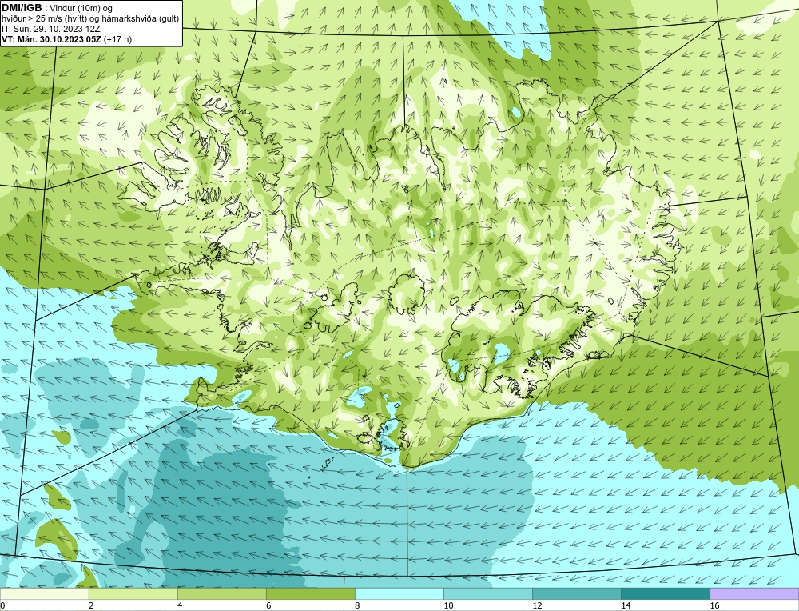Viewport: 799px width, 611px height.
Task: Click the legend scale label '0'
Action: (2, 605)
